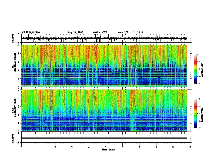This screenshot has width=214, height=165.
Task: Click the ch.2 spectrogram color scale bar
Action: pos(196,114)
